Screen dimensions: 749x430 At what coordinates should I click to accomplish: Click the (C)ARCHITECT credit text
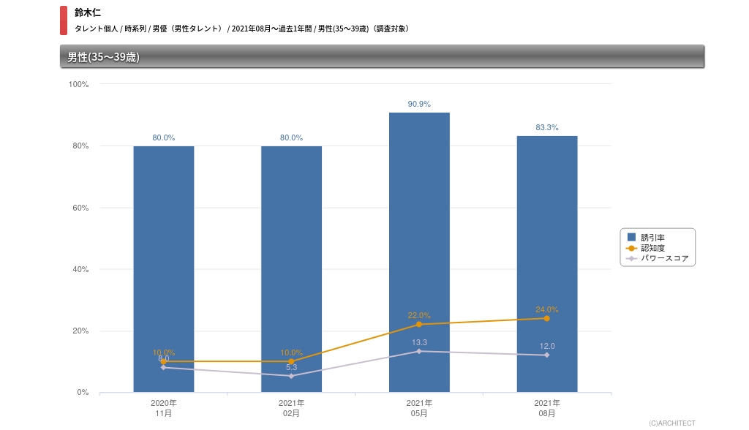[x=671, y=423]
